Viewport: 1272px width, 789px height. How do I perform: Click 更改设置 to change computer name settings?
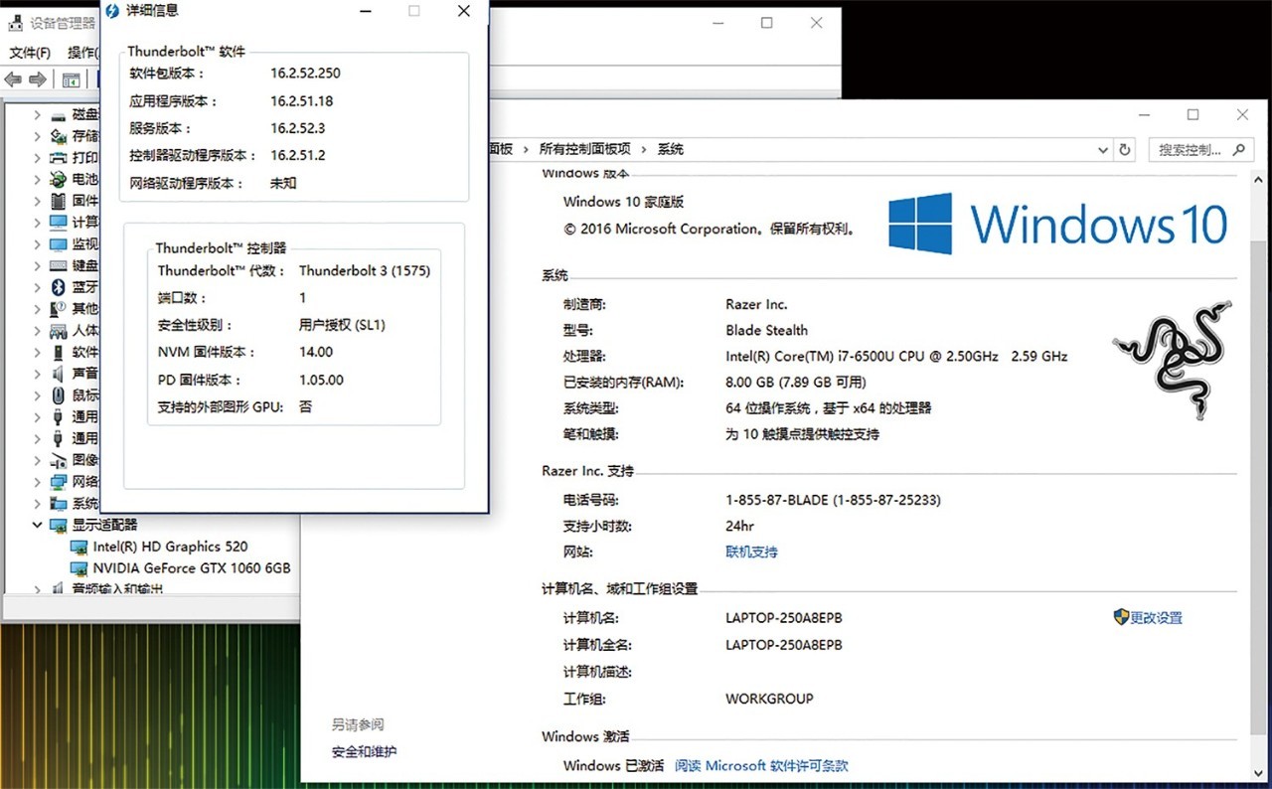coord(1157,617)
